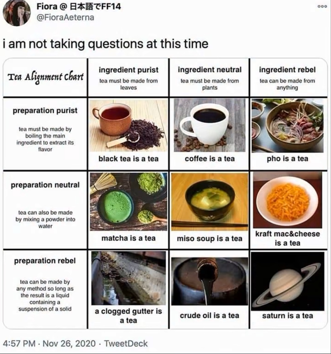Open the tweet's three-dot more menu
331x354 pixels.
click(322, 6)
